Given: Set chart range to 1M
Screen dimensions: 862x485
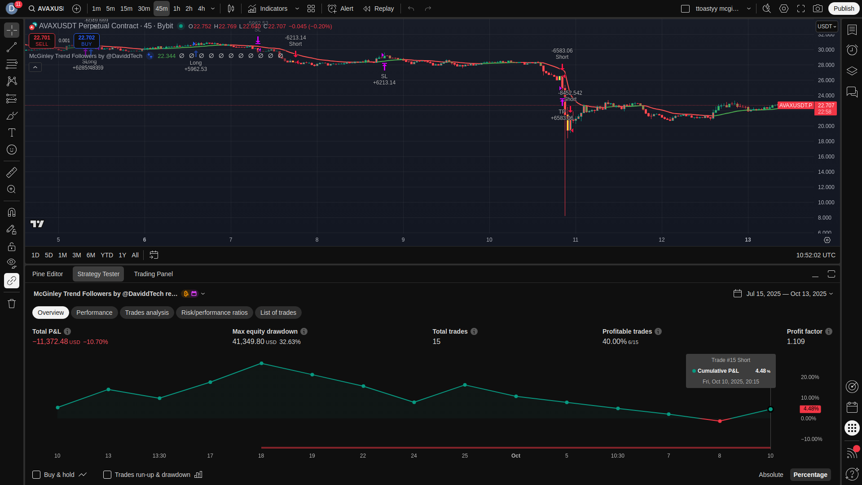Looking at the screenshot, I should tap(62, 255).
